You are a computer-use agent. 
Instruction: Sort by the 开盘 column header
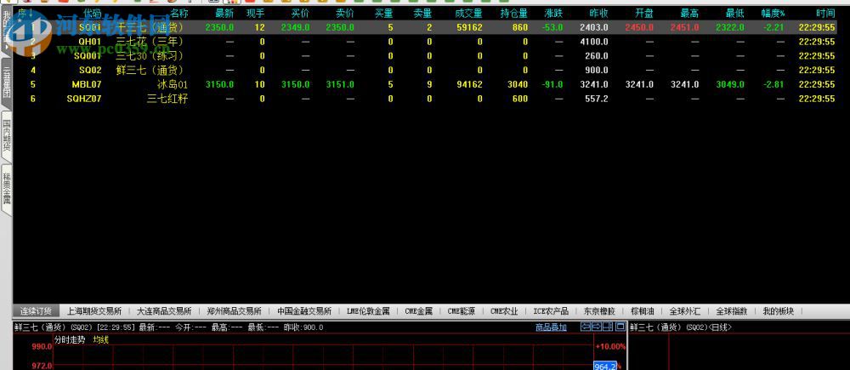644,13
